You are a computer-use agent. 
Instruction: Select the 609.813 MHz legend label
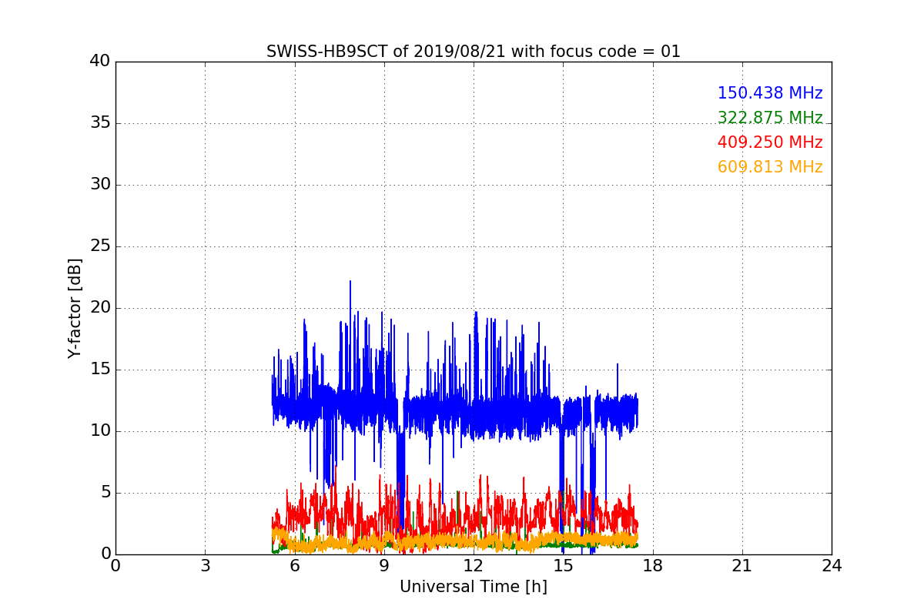(770, 167)
